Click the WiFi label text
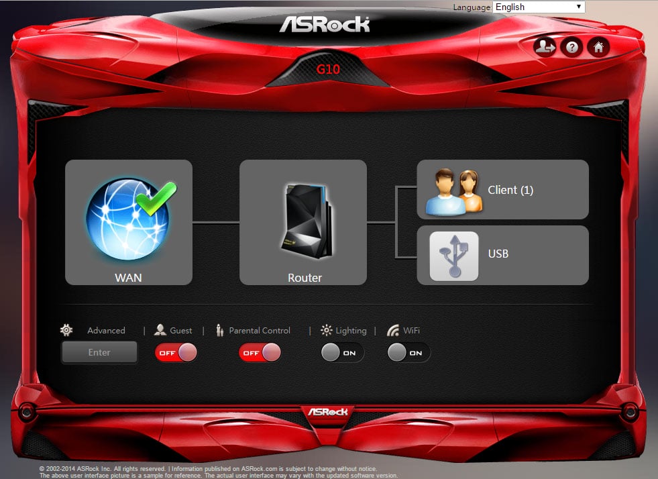This screenshot has width=658, height=479. (412, 330)
